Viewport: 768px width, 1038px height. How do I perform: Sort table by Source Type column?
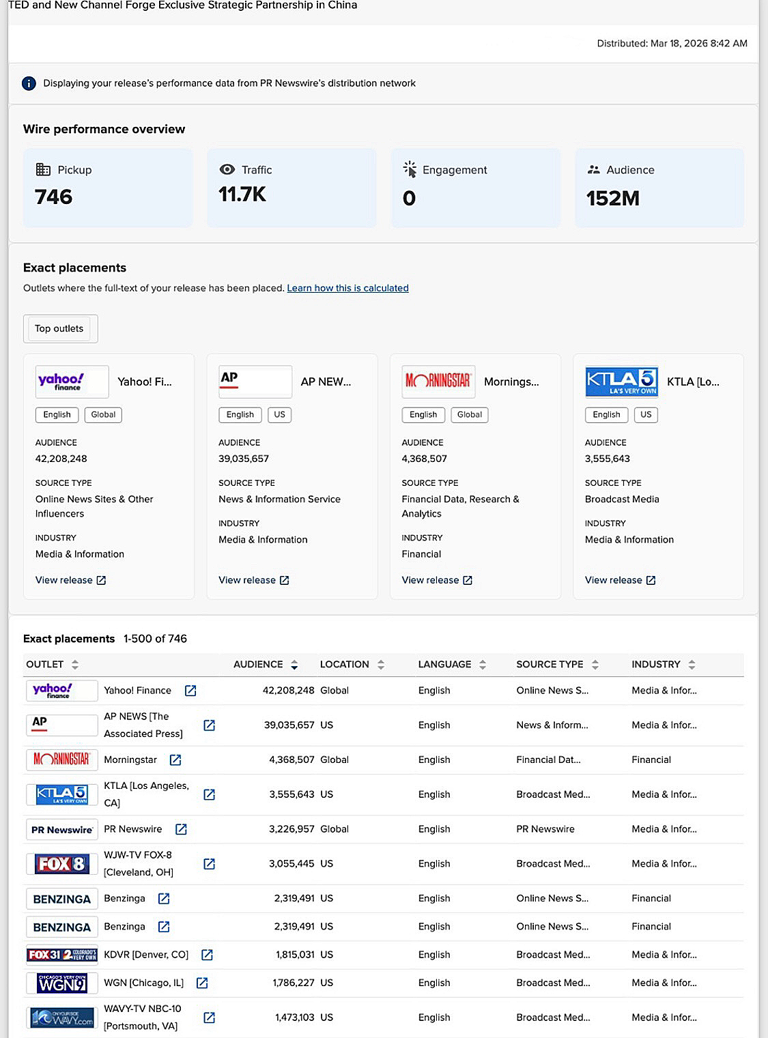coord(595,665)
